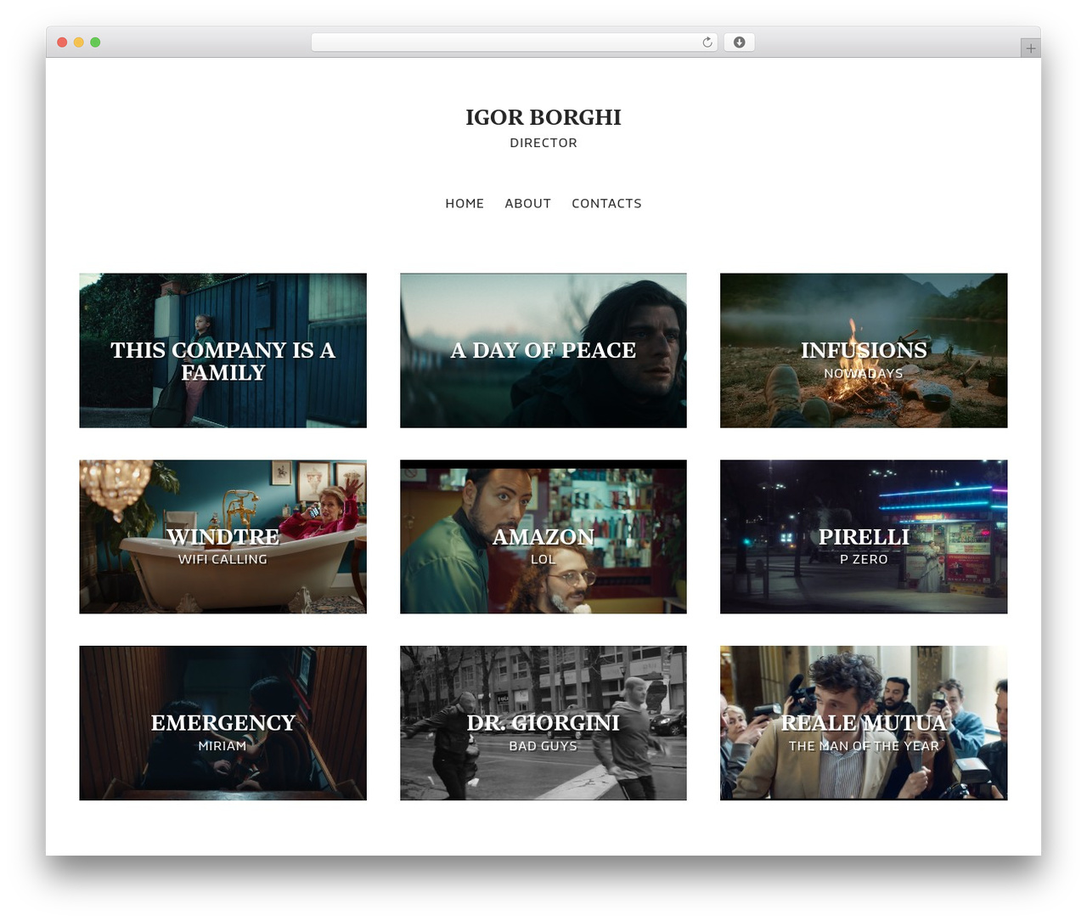The image size is (1087, 921).
Task: Select the Amazon LOL video thumbnail
Action: coord(543,537)
